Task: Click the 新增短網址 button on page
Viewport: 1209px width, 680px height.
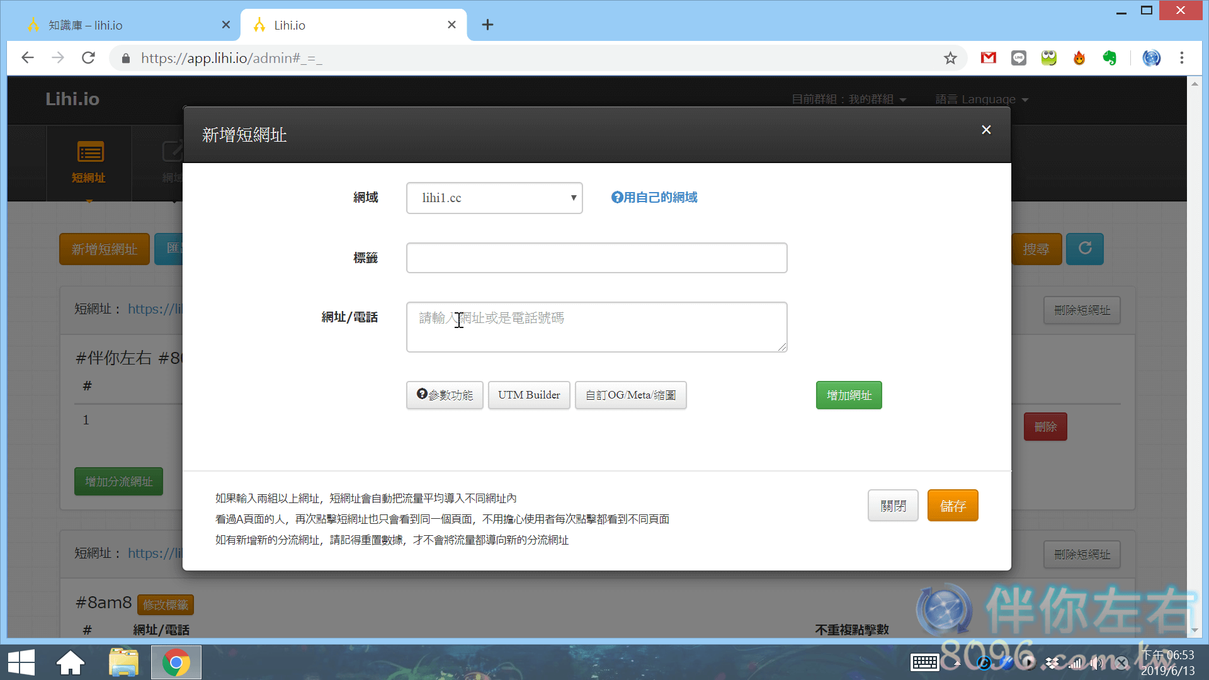Action: pos(105,249)
